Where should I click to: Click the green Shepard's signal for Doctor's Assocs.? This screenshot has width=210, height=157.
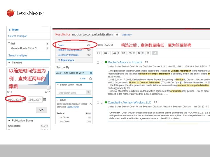coord(106,62)
